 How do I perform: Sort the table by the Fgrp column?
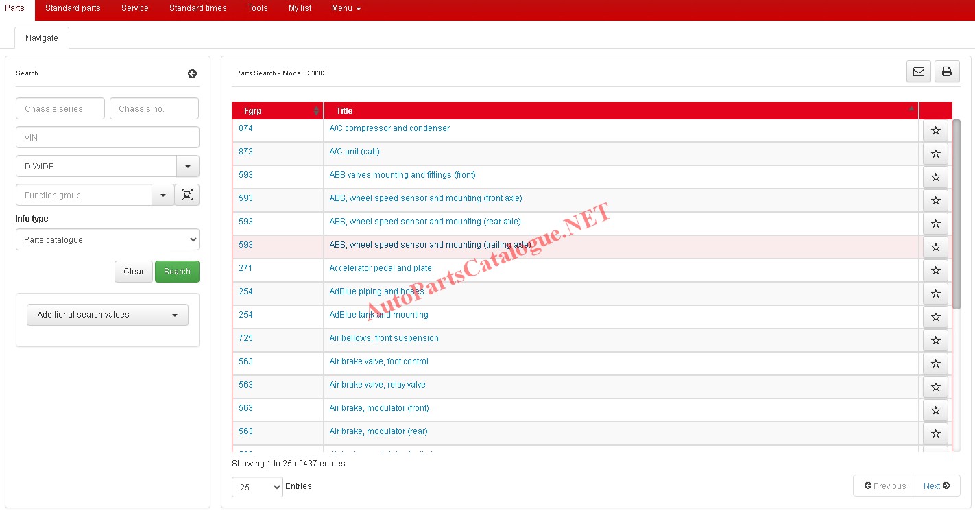click(x=277, y=111)
